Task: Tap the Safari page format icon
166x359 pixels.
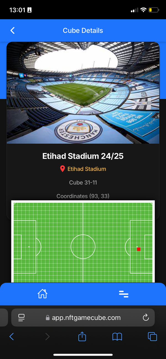Action: click(x=22, y=318)
